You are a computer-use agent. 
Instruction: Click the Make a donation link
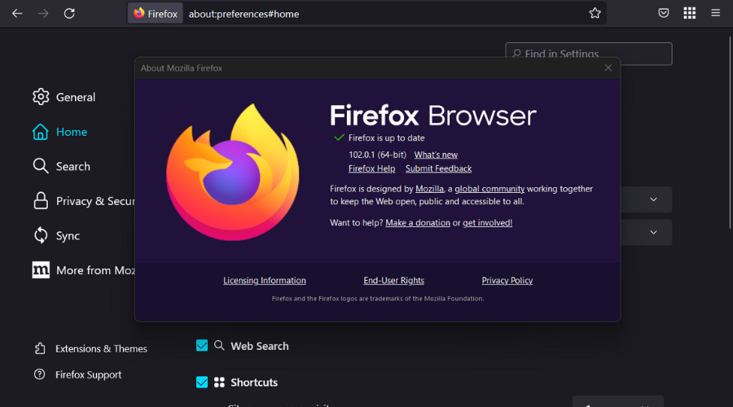pos(418,223)
